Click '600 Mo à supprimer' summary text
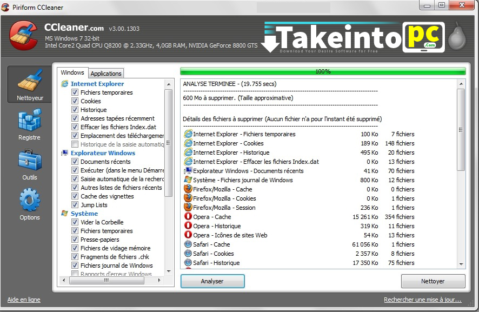This screenshot has width=479, height=312. pyautogui.click(x=238, y=98)
